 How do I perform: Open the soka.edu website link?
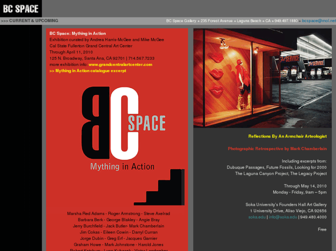point(257,217)
